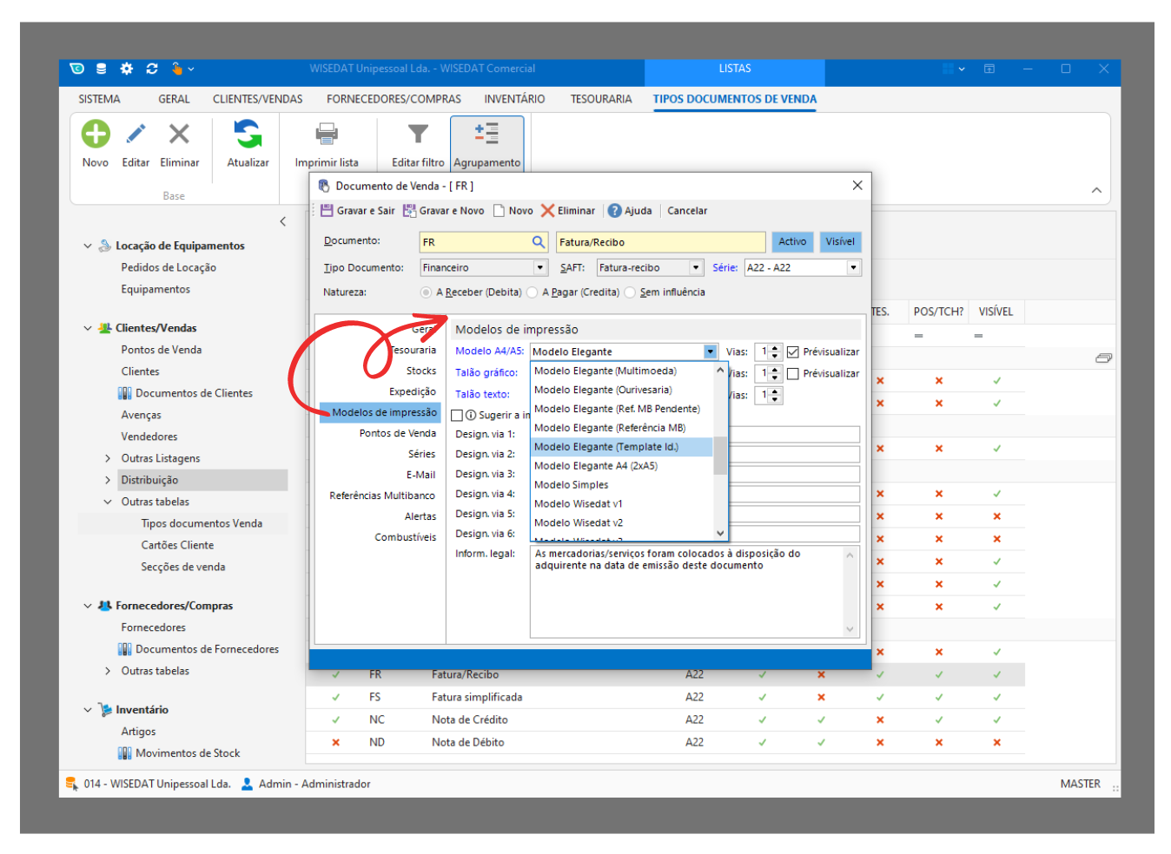Click the Editar pencil icon
This screenshot has width=1171, height=854.
pyautogui.click(x=136, y=135)
